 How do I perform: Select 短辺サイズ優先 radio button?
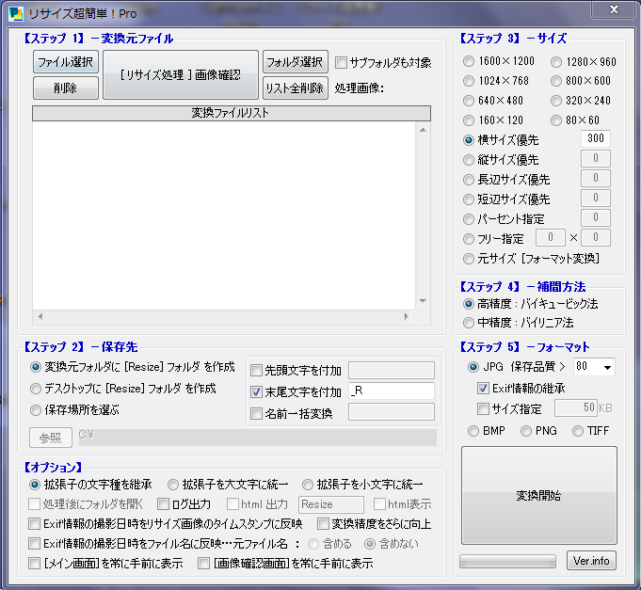coord(469,199)
